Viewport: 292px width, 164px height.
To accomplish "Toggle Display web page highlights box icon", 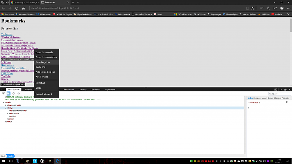I will [x=9, y=94].
